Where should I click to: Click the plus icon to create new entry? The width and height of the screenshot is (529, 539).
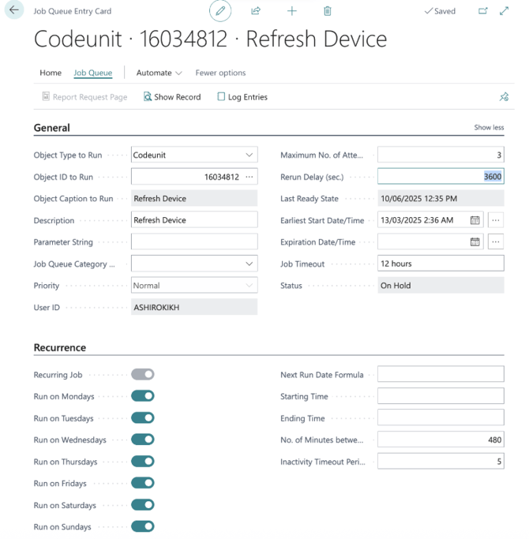pyautogui.click(x=291, y=11)
